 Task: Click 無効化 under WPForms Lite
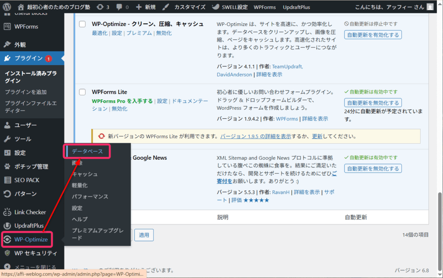119,109
